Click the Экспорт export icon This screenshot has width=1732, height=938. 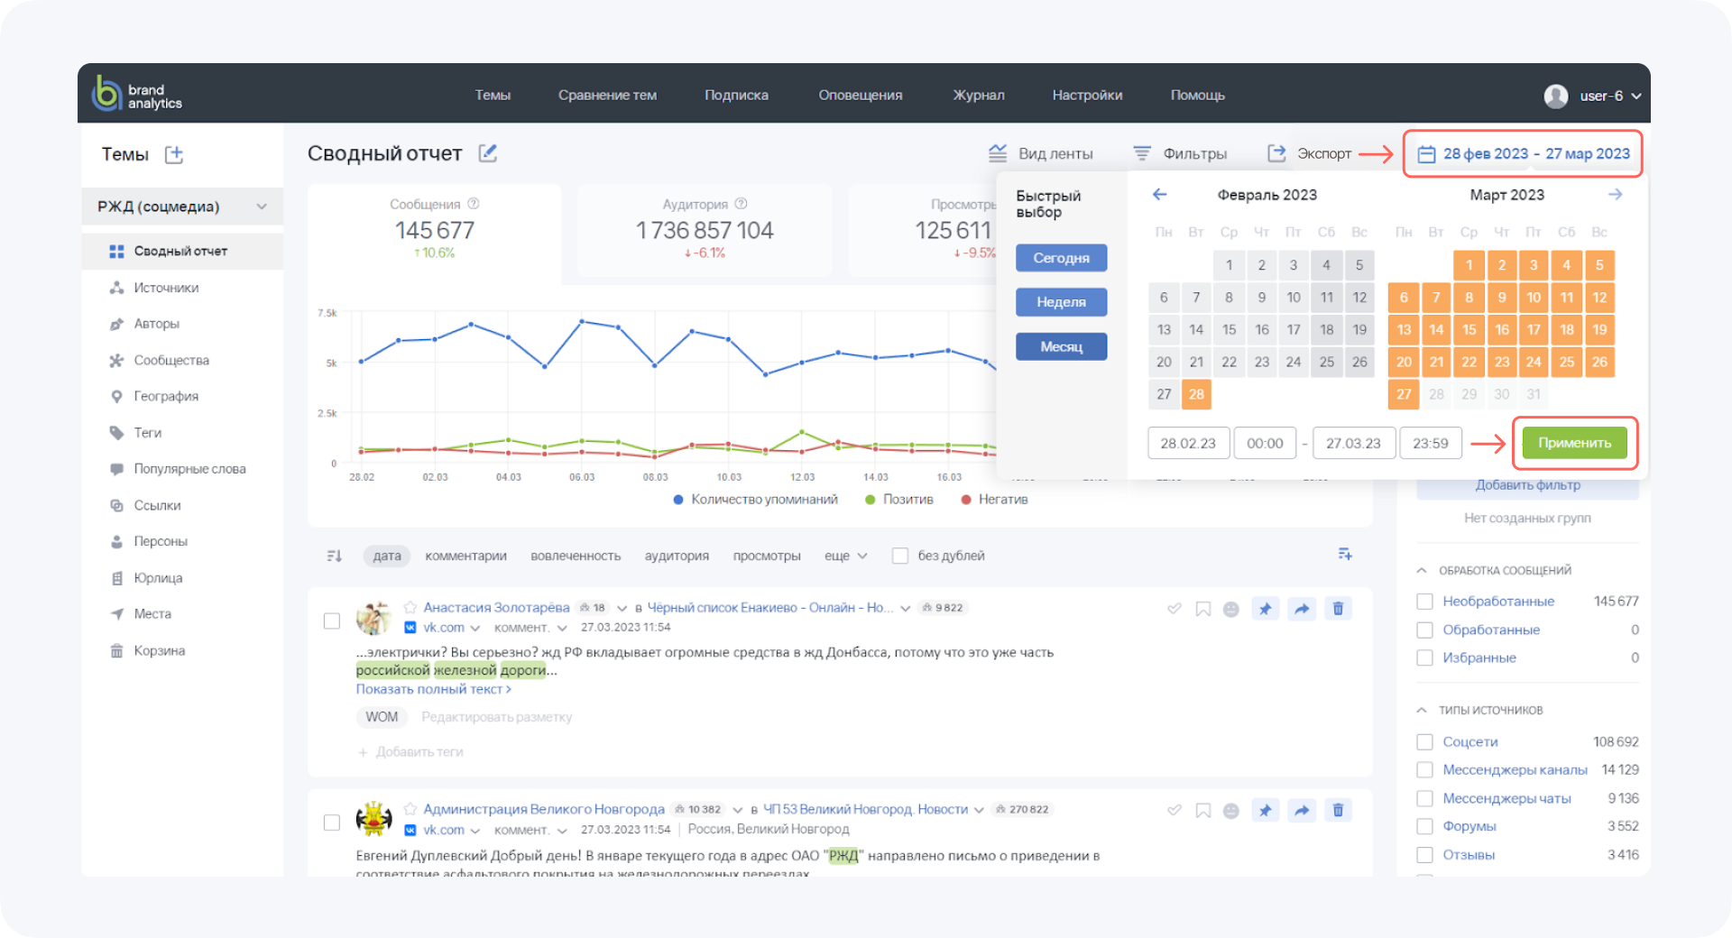pyautogui.click(x=1276, y=153)
